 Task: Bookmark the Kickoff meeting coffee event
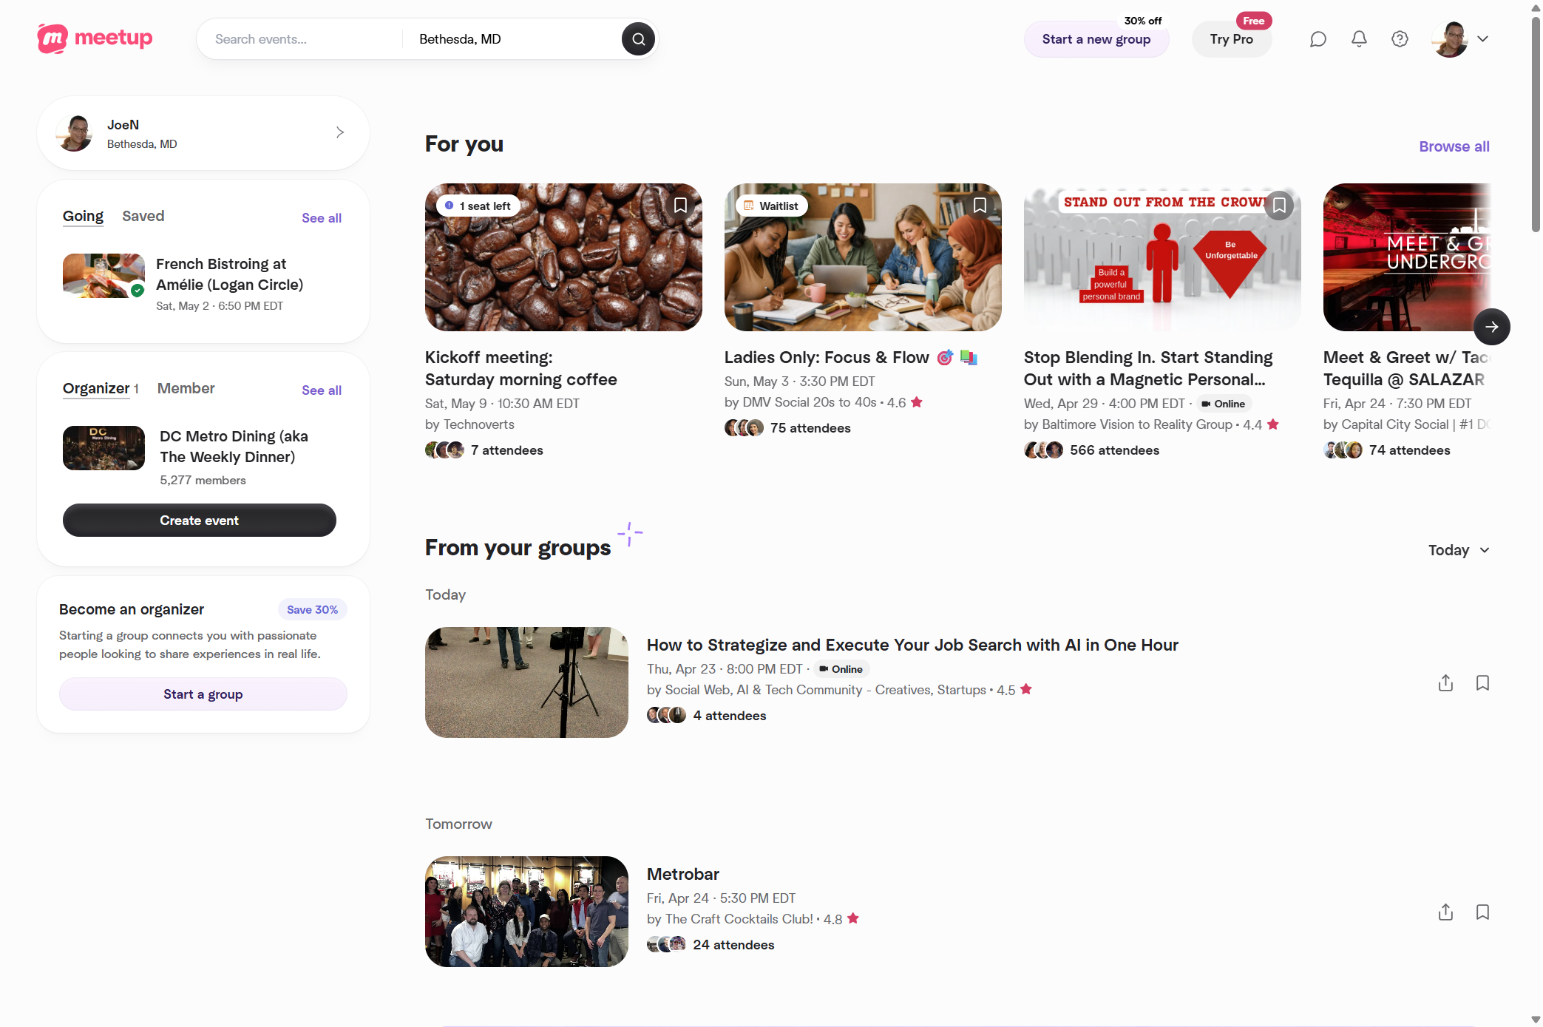pos(680,206)
